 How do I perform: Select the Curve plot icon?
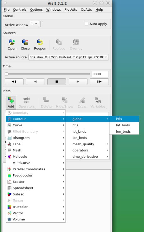point(9,125)
